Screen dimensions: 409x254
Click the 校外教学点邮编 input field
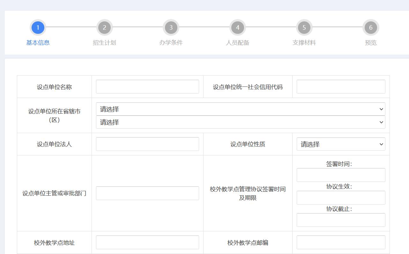(x=341, y=242)
